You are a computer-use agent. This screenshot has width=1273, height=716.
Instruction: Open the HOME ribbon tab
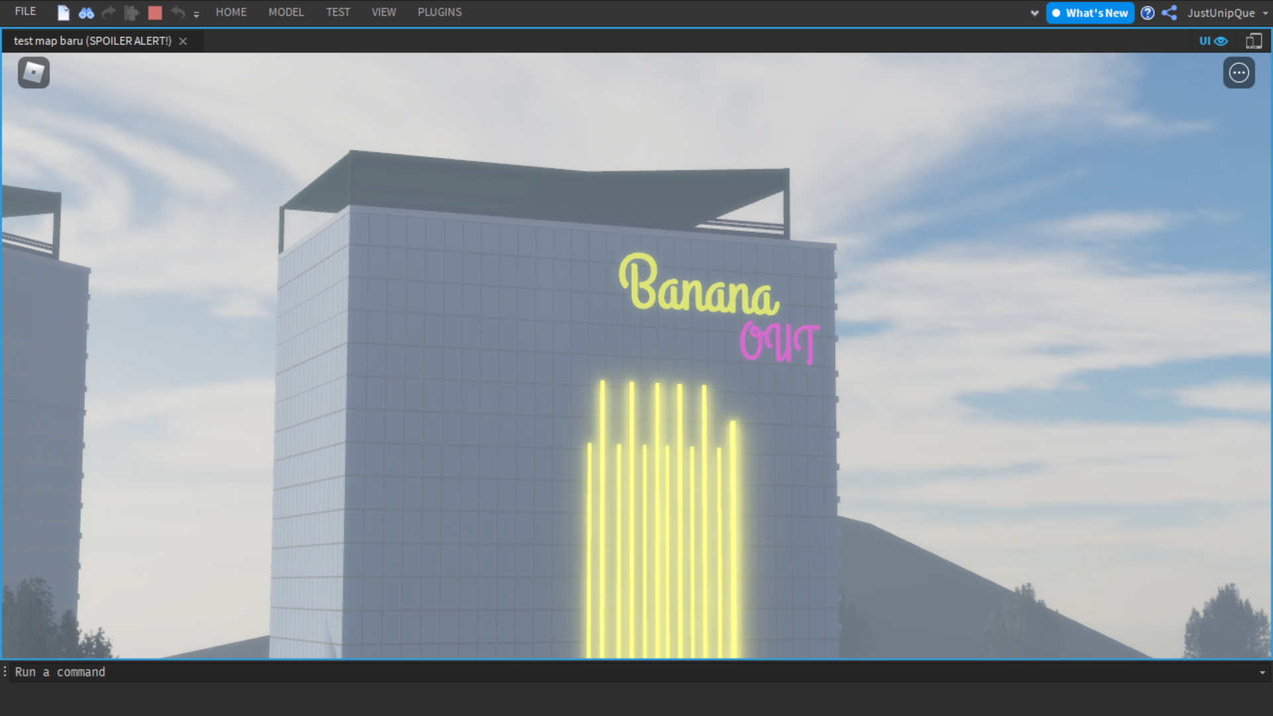[x=231, y=12]
